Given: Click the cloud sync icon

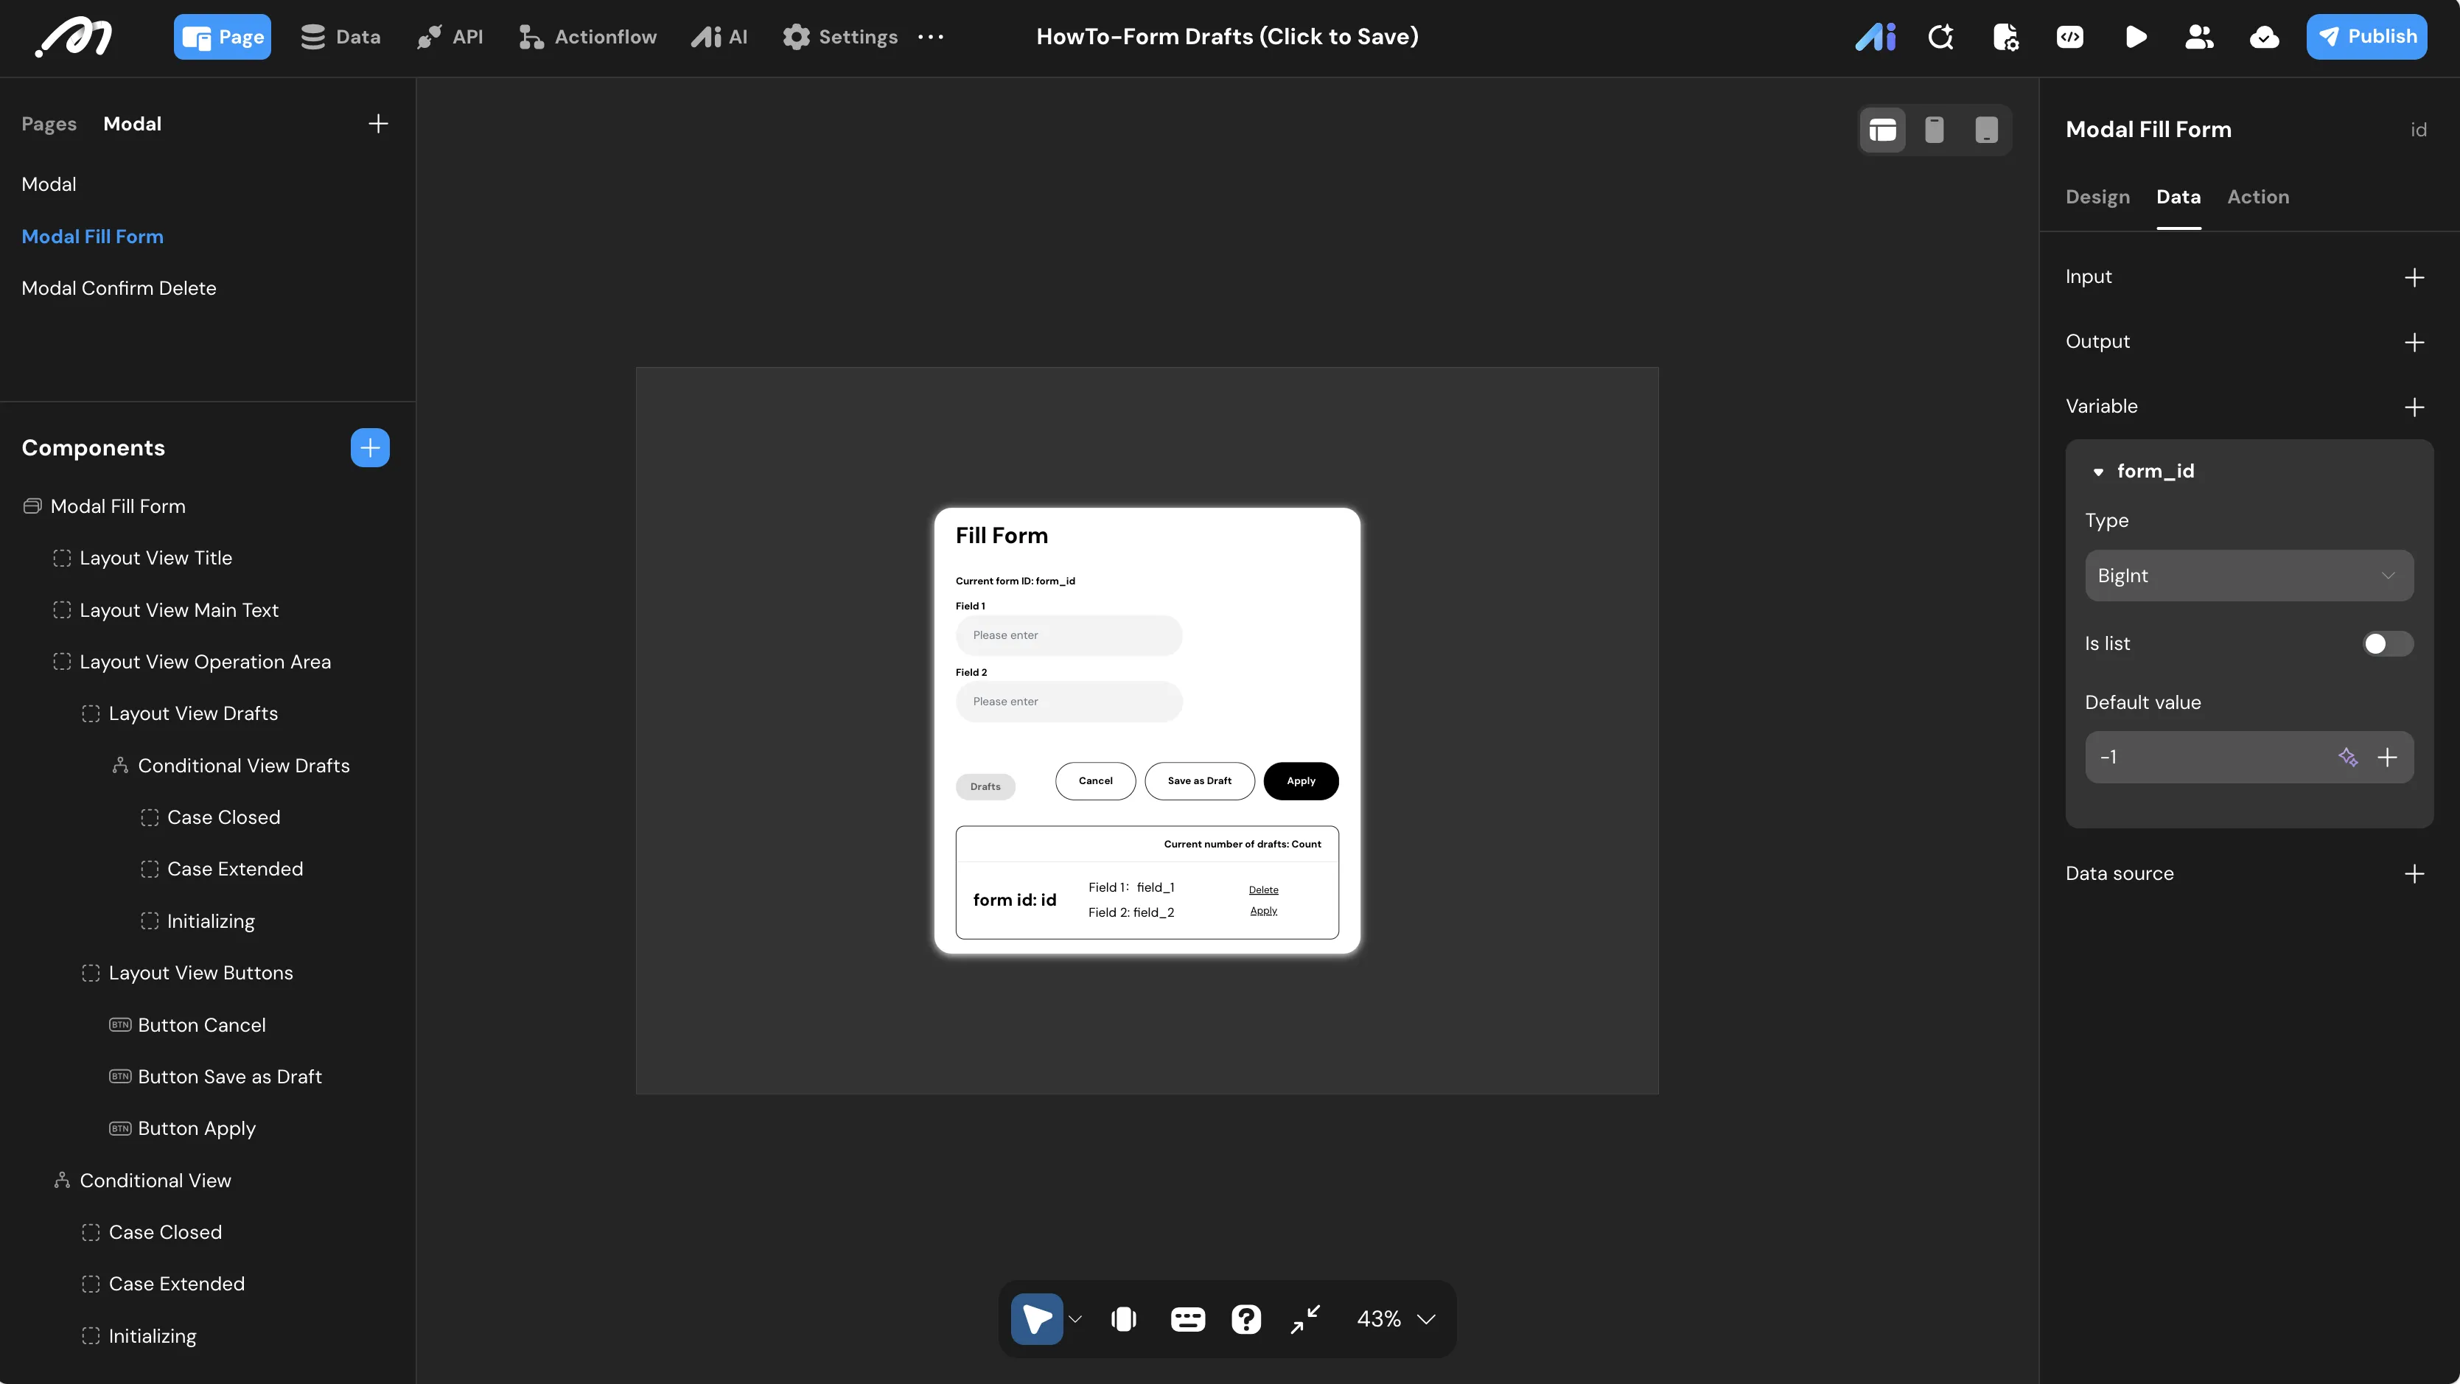Looking at the screenshot, I should [x=2264, y=38].
